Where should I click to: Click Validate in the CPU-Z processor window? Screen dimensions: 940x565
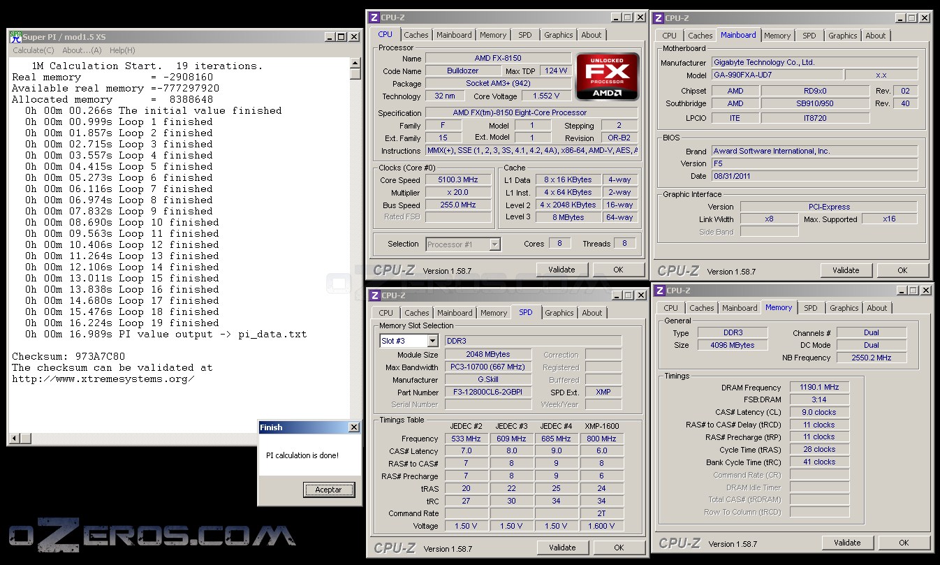[561, 270]
